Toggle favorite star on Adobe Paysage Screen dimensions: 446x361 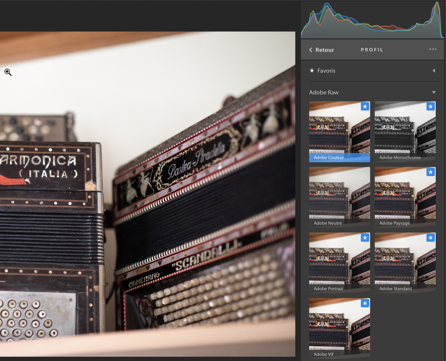tap(431, 172)
